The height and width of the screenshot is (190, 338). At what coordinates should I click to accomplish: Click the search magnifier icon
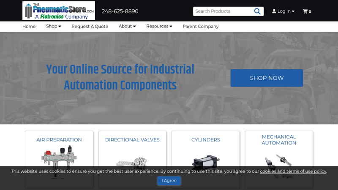257,11
